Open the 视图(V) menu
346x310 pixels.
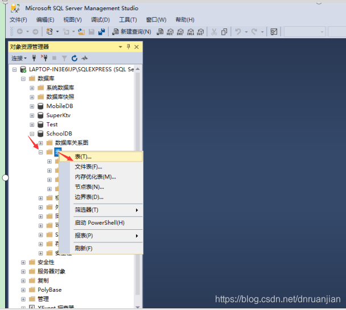pyautogui.click(x=73, y=20)
